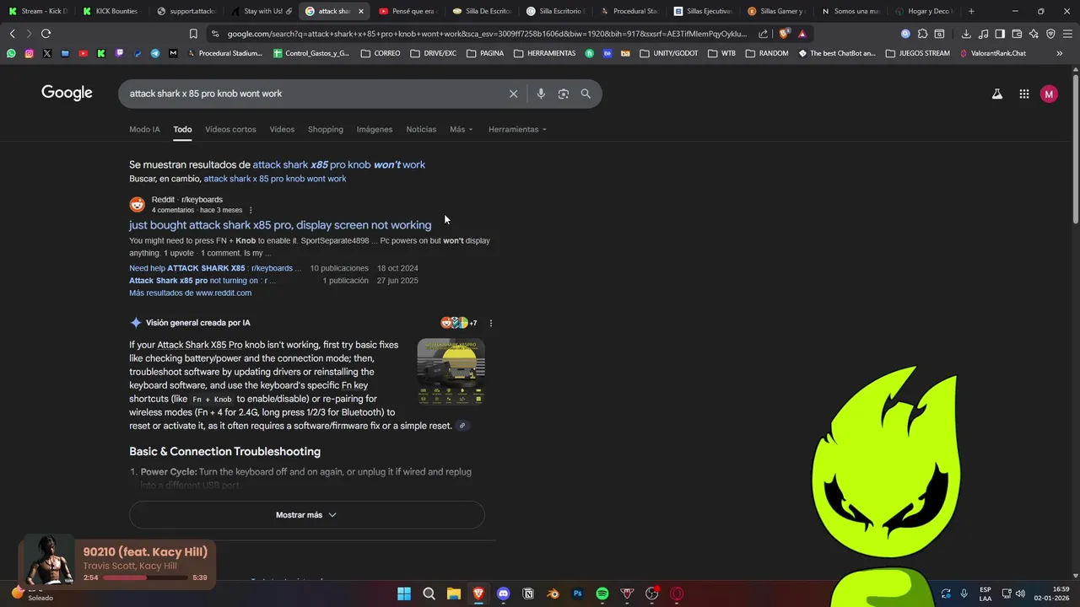Open Spotify from taskbar

[x=602, y=594]
